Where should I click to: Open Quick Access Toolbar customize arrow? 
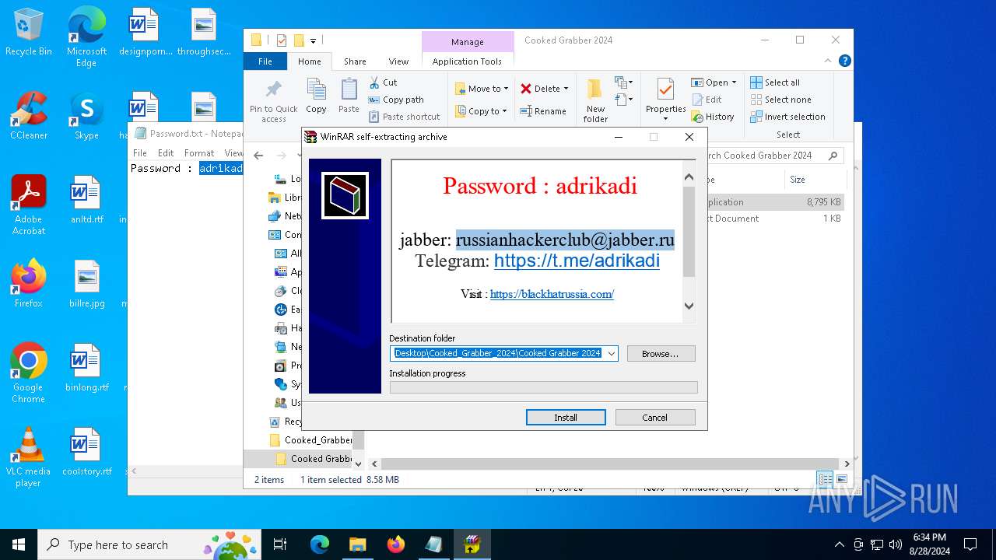313,40
